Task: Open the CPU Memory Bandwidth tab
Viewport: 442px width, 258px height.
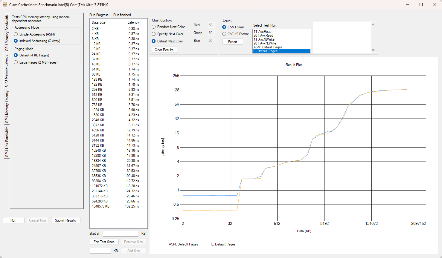Action: coord(7,33)
